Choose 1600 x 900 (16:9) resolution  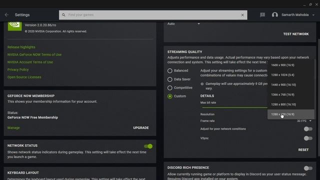point(291,65)
